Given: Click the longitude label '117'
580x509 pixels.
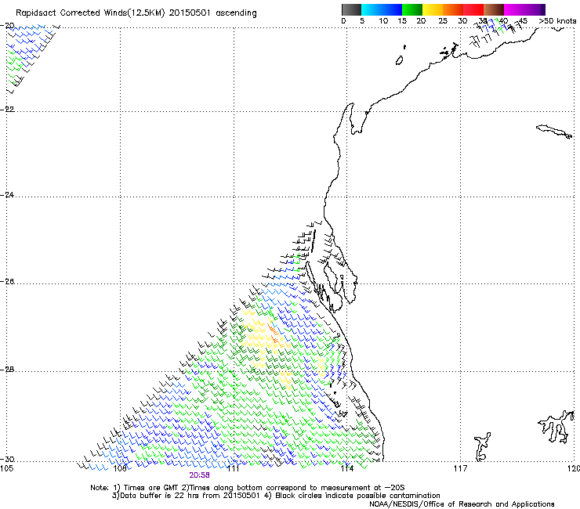Looking at the screenshot, I should point(460,469).
